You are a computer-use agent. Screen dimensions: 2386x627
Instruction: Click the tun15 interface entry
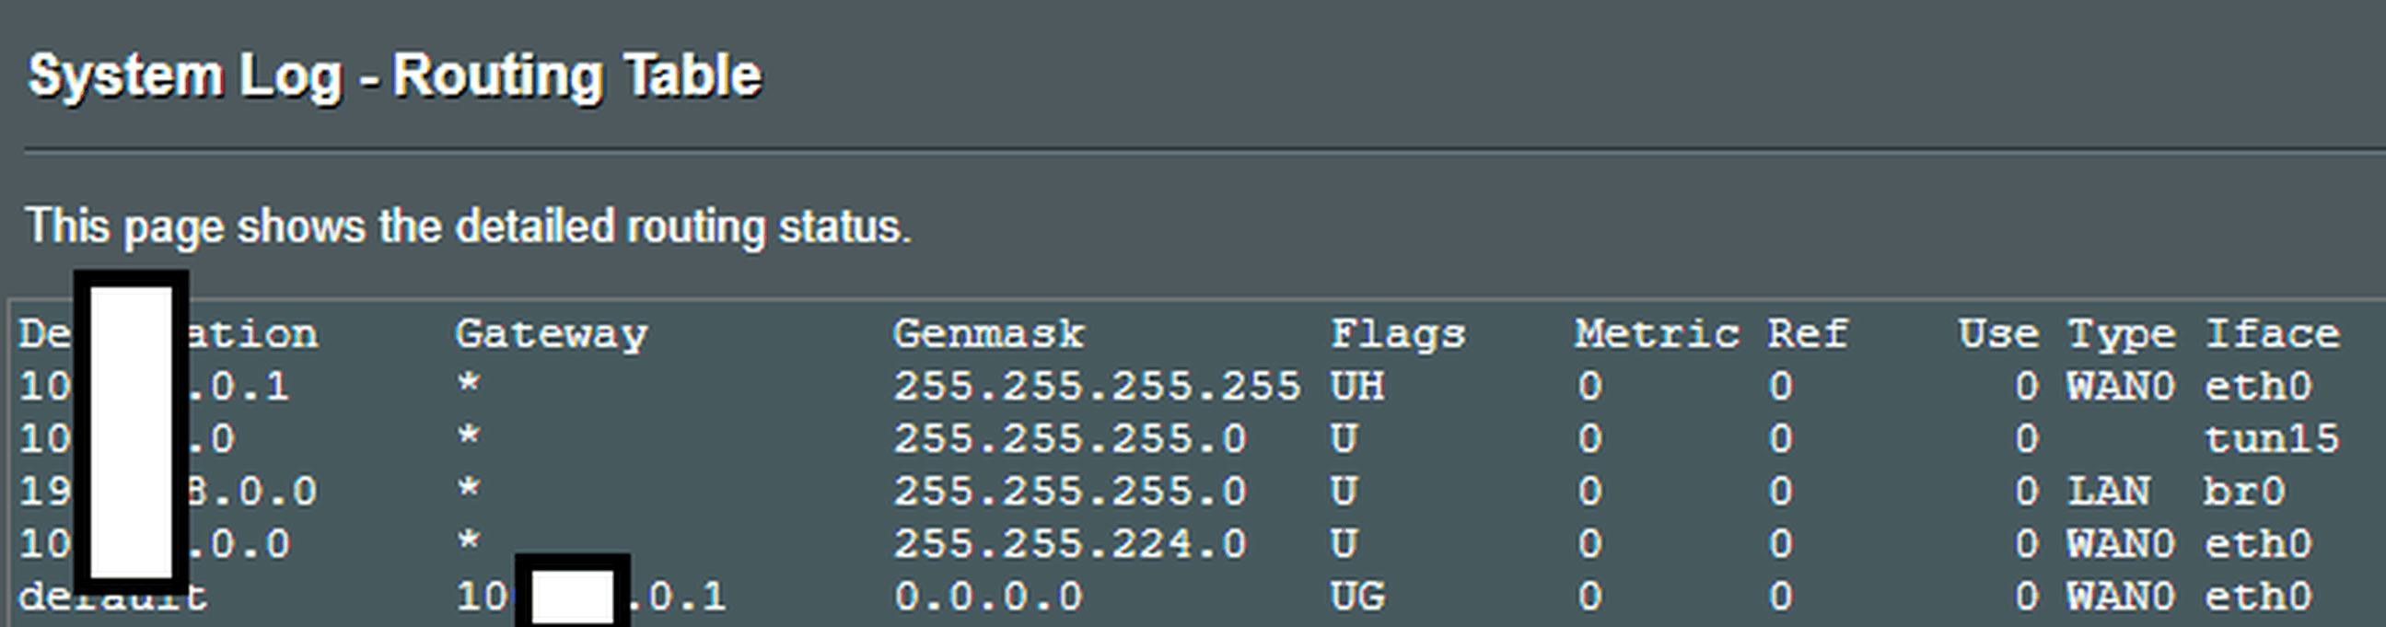coord(2271,439)
